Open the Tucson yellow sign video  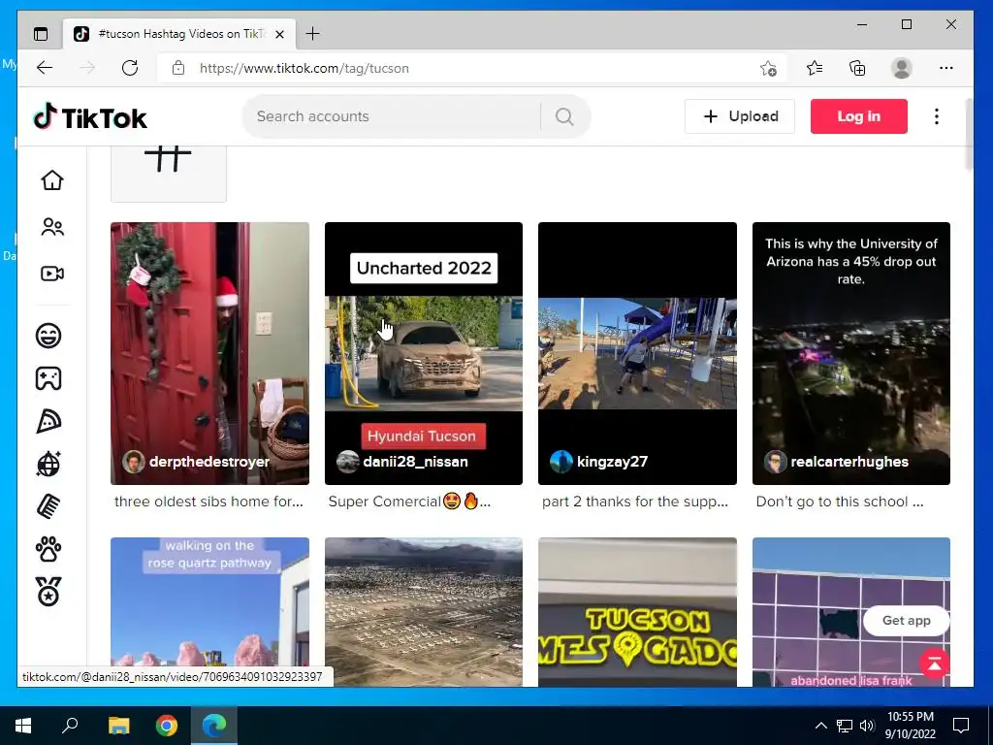point(637,612)
